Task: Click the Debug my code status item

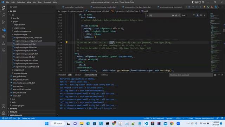Action: click(28, 119)
